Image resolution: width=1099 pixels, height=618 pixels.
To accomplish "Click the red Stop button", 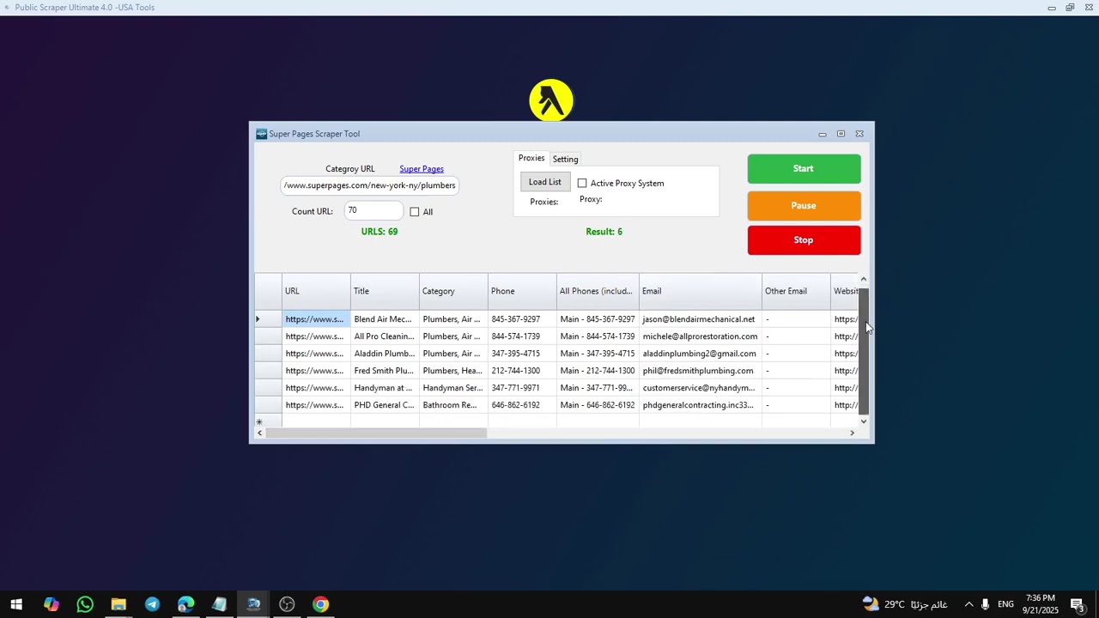I will click(x=804, y=240).
